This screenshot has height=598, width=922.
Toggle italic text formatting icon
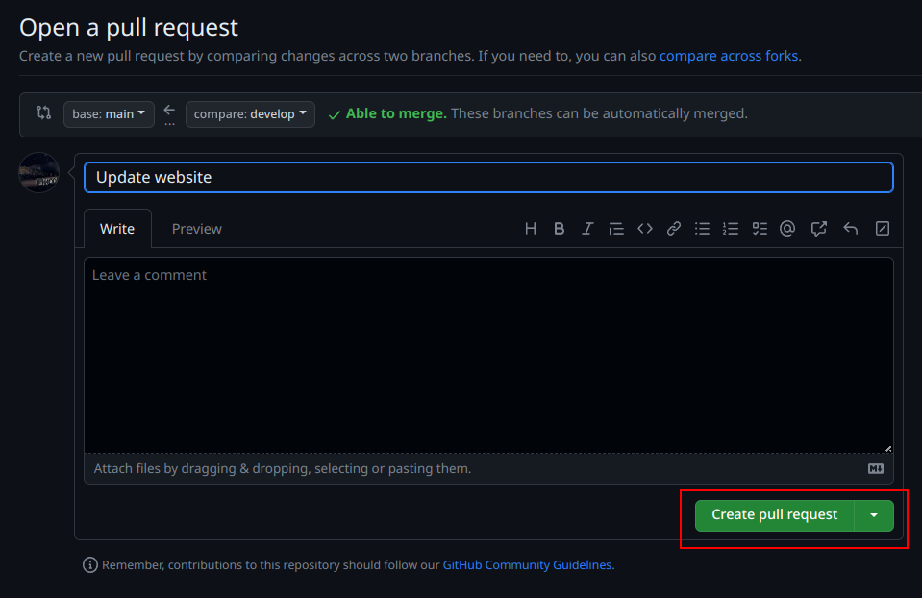click(587, 229)
